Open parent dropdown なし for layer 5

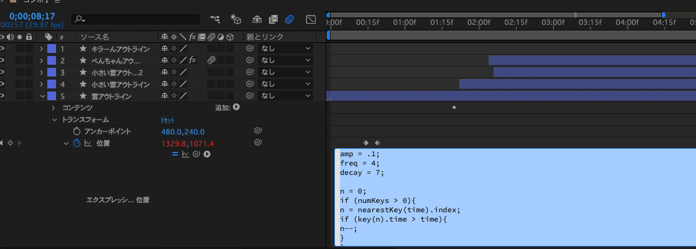pyautogui.click(x=285, y=95)
